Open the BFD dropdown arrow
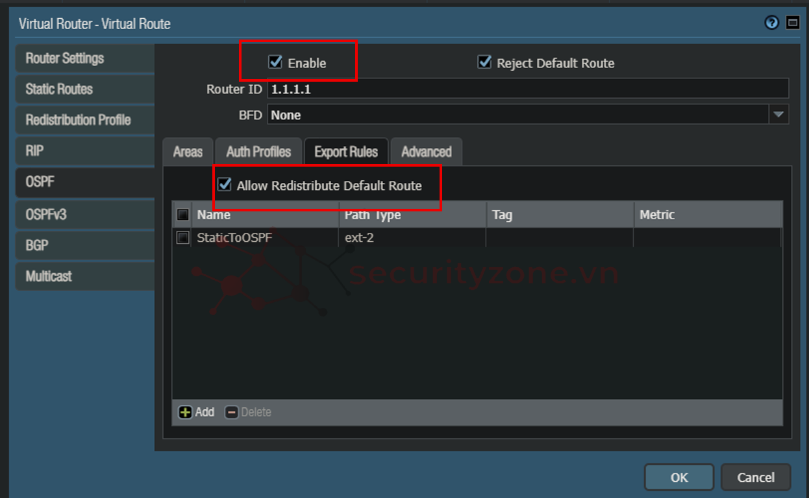 tap(778, 115)
